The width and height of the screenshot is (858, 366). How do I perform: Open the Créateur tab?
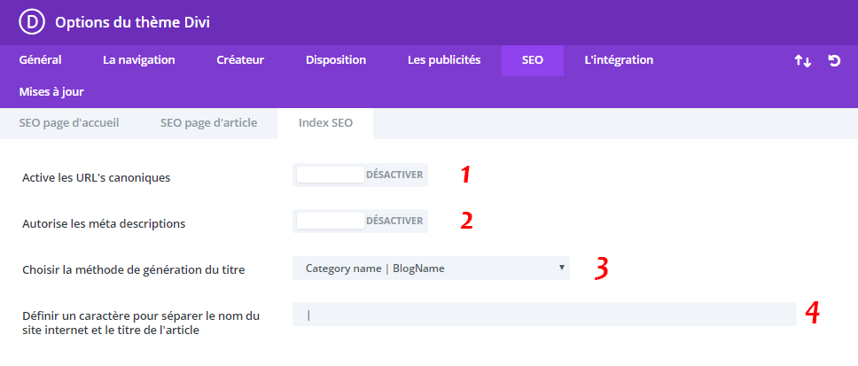240,60
